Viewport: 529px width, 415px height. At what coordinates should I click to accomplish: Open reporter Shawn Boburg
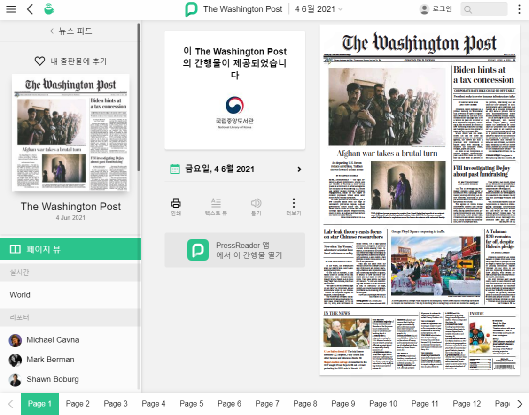point(70,379)
